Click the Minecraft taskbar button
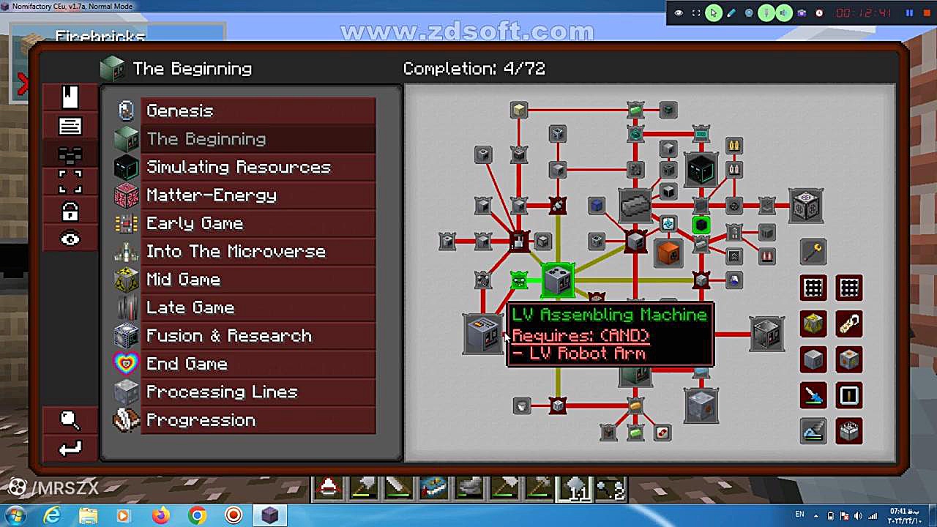 coord(269,515)
